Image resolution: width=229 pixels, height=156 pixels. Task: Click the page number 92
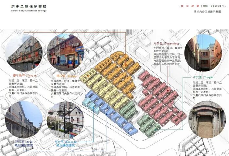(224, 153)
